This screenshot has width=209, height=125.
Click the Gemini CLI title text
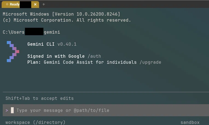click(x=41, y=44)
